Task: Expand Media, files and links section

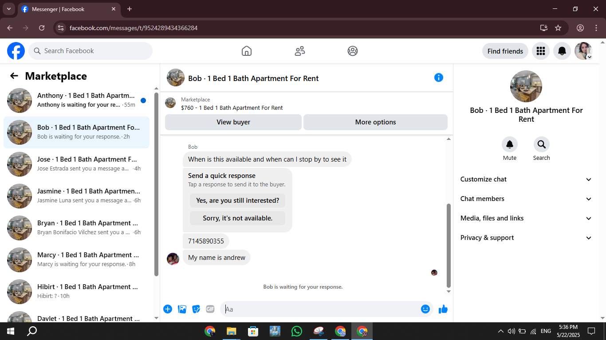Action: click(x=526, y=218)
